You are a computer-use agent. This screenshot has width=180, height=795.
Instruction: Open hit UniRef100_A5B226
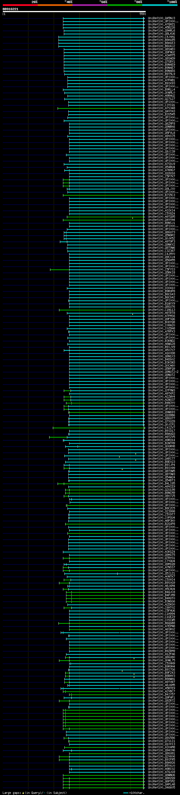point(161,27)
